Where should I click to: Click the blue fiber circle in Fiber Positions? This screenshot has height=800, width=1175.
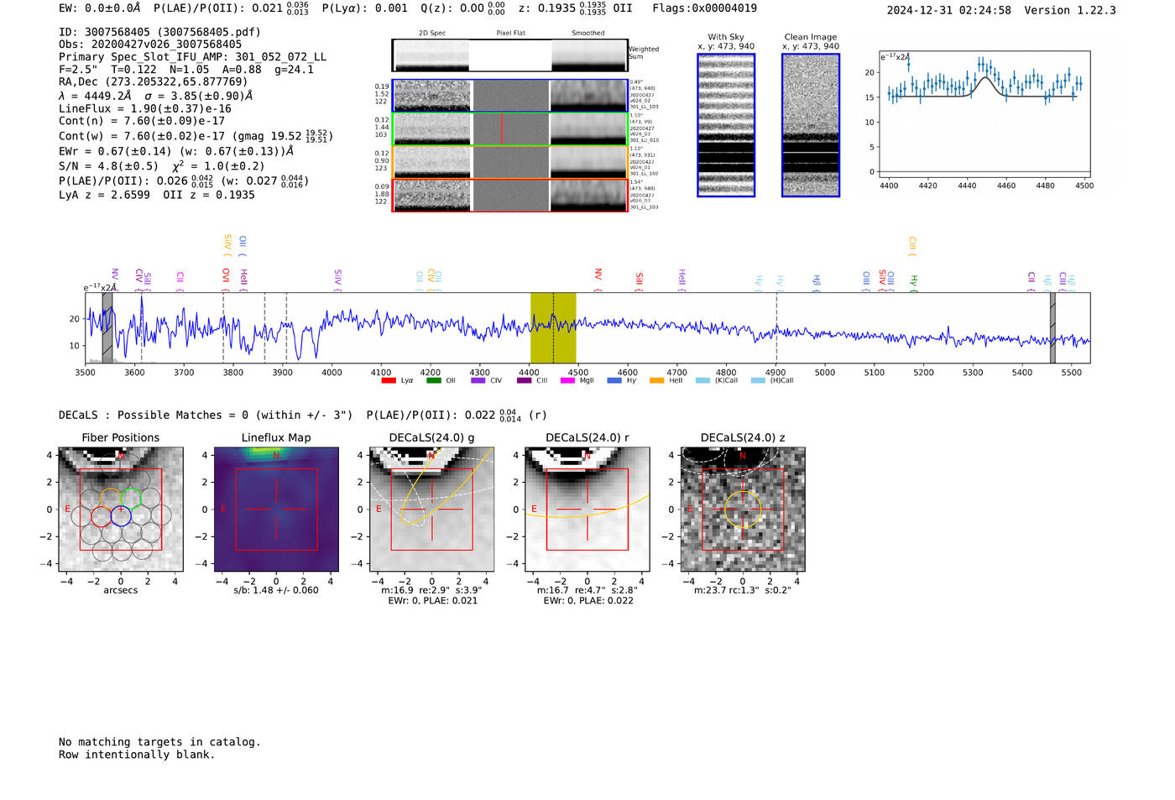pos(121,516)
